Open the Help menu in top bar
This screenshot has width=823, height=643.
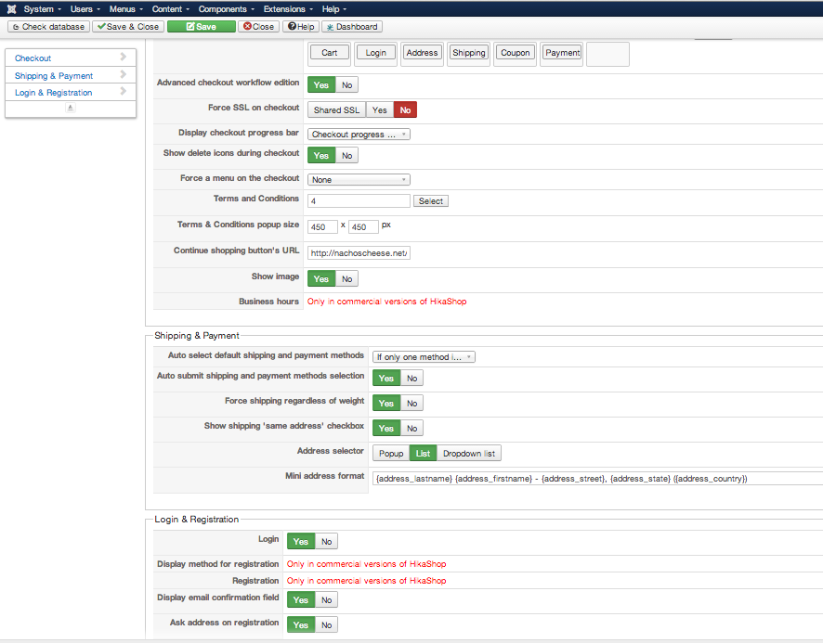click(333, 9)
